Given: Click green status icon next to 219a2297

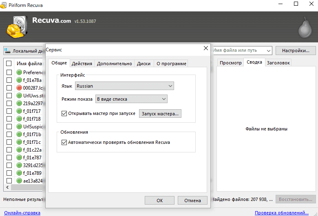Looking at the screenshot, I should 19,103.
